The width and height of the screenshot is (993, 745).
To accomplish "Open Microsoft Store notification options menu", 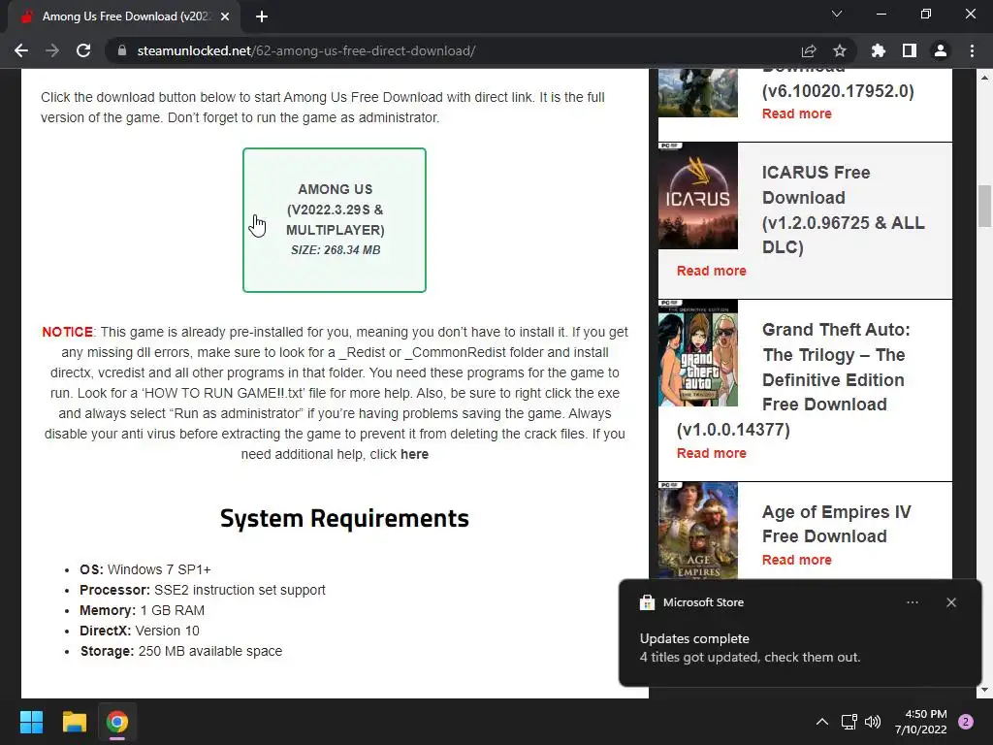I will click(912, 602).
